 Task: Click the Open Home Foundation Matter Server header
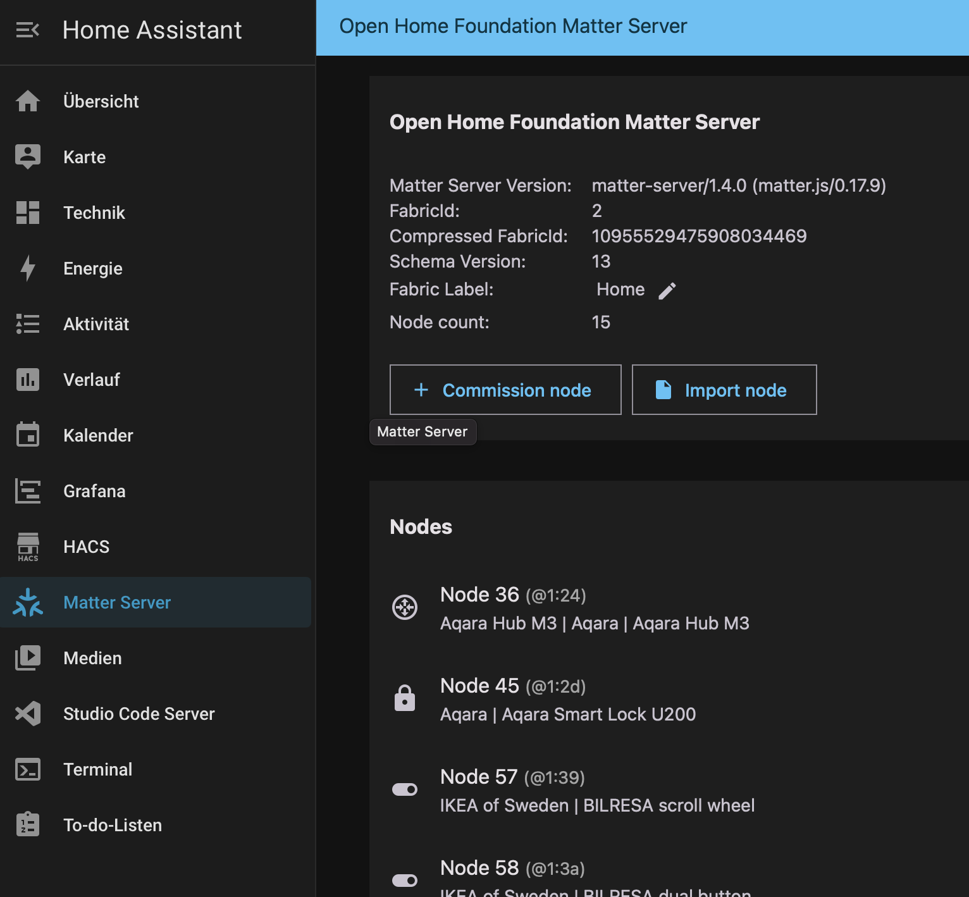click(x=513, y=26)
